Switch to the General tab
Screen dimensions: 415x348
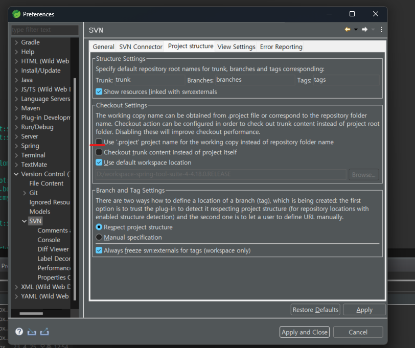[x=103, y=47]
